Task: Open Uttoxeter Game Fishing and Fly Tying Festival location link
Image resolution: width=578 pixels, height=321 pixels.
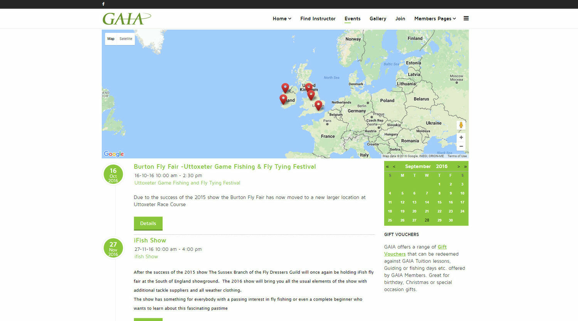Action: [187, 183]
